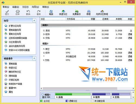
Task: Sort by the 文件系统 column header
Action: [x=74, y=19]
